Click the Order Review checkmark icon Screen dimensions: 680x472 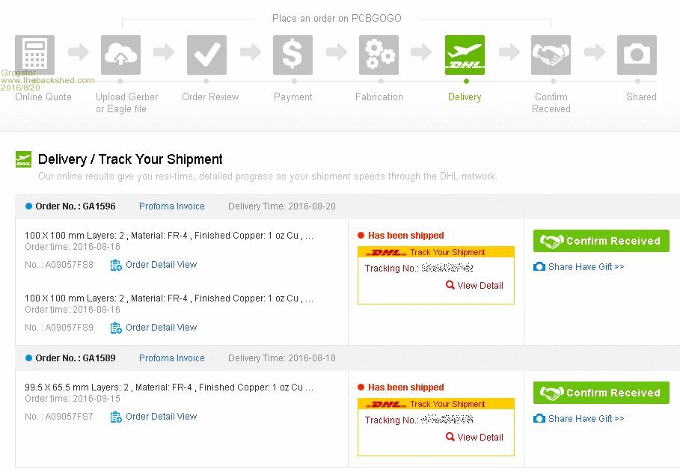pyautogui.click(x=206, y=55)
